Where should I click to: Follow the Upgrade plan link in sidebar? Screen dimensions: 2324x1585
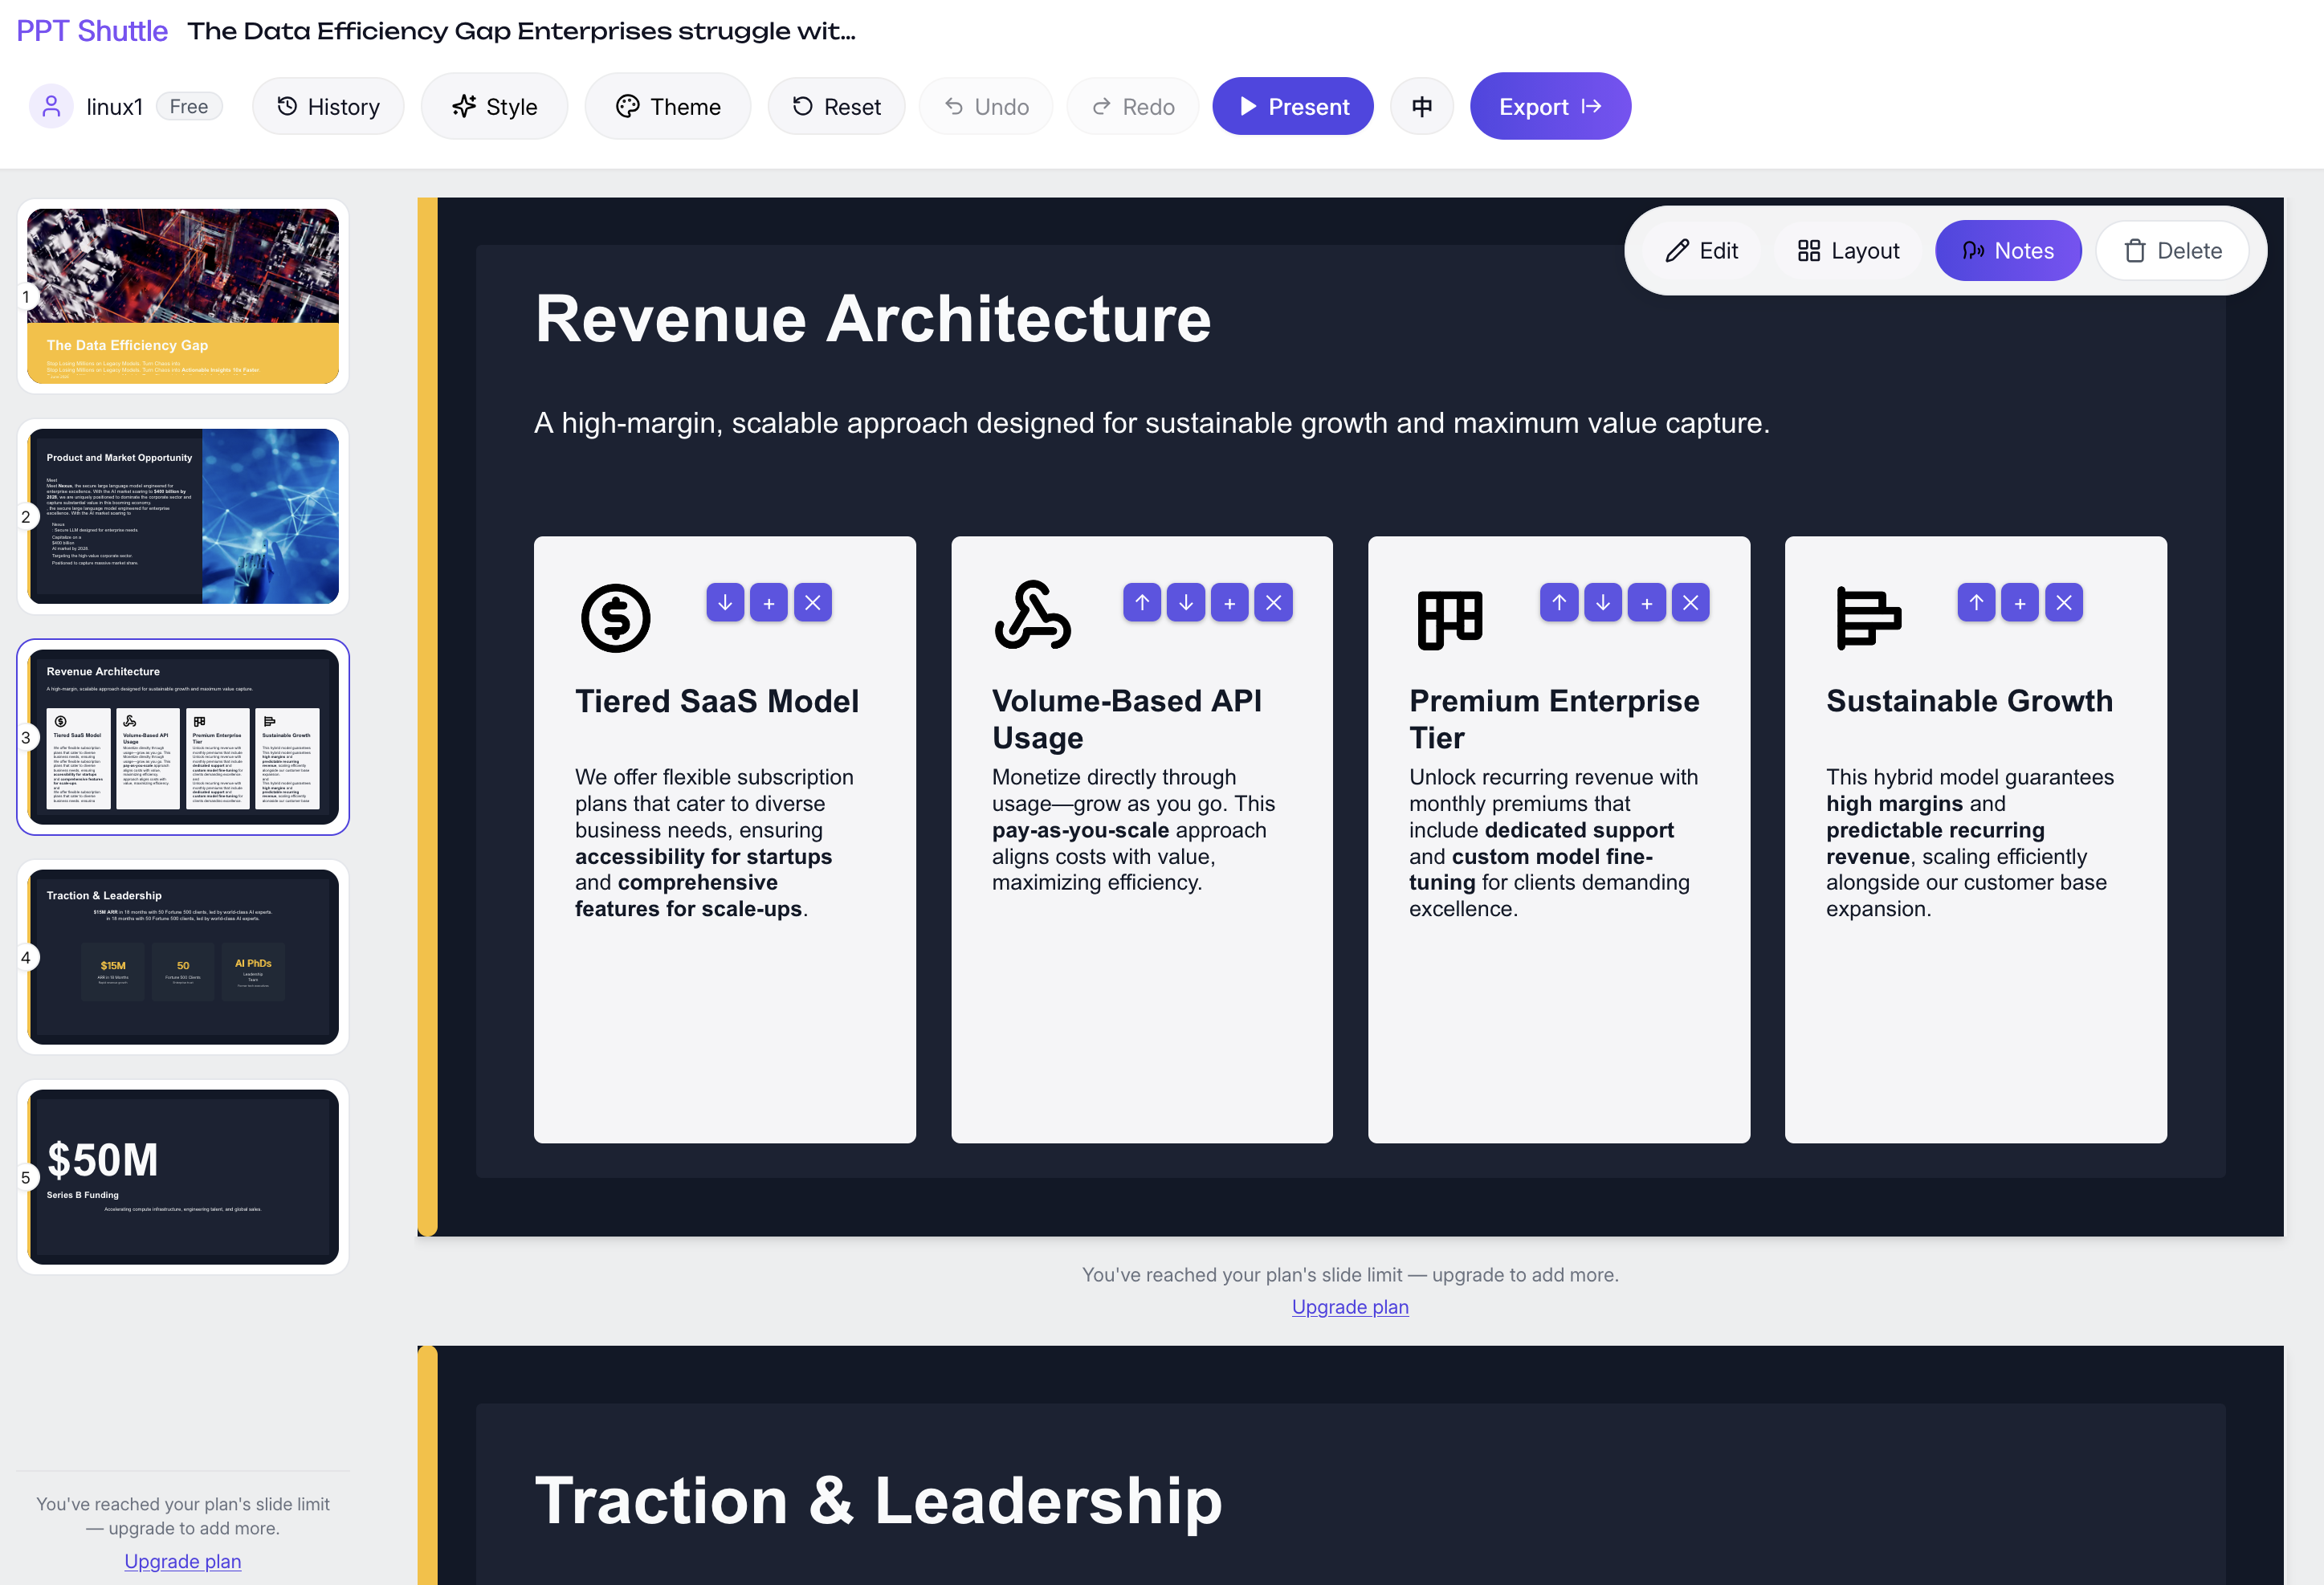coord(183,1561)
